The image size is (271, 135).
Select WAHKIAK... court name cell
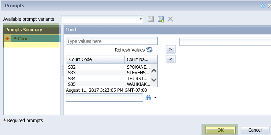(x=139, y=84)
